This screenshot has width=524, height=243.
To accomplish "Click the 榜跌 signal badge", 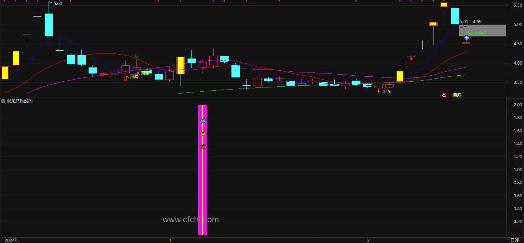I will click(x=457, y=95).
